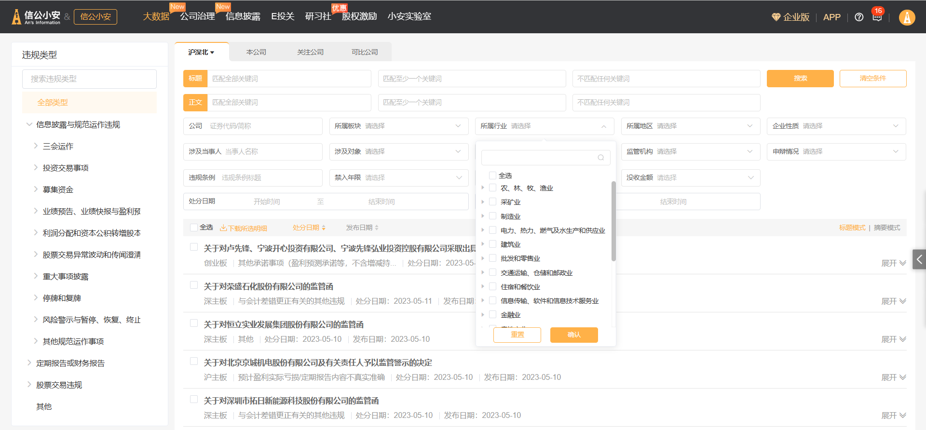
Task: Check the 采矿业 checkbox
Action: (x=492, y=202)
